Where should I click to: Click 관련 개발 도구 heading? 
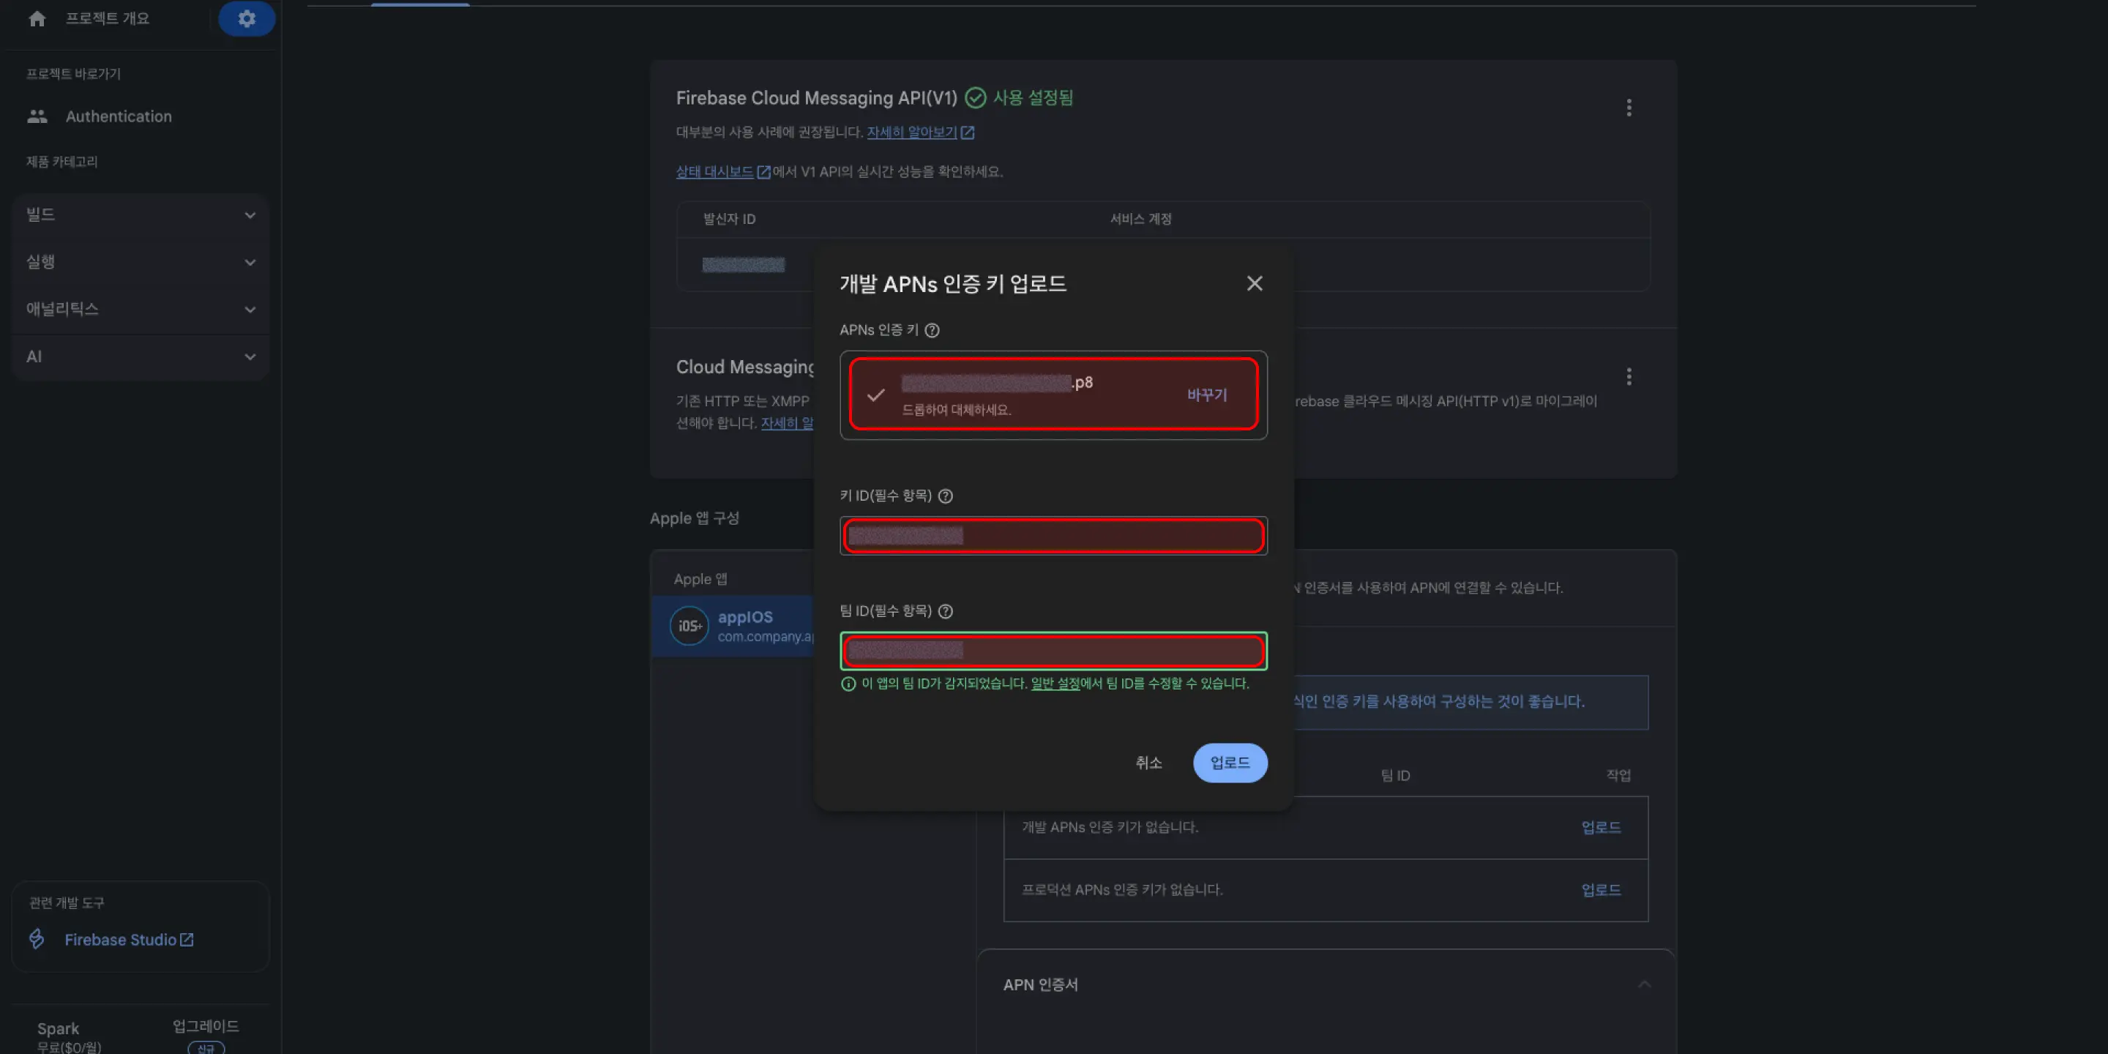(67, 902)
